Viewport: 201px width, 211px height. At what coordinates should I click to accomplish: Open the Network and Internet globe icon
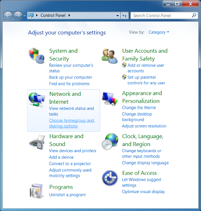click(37, 100)
